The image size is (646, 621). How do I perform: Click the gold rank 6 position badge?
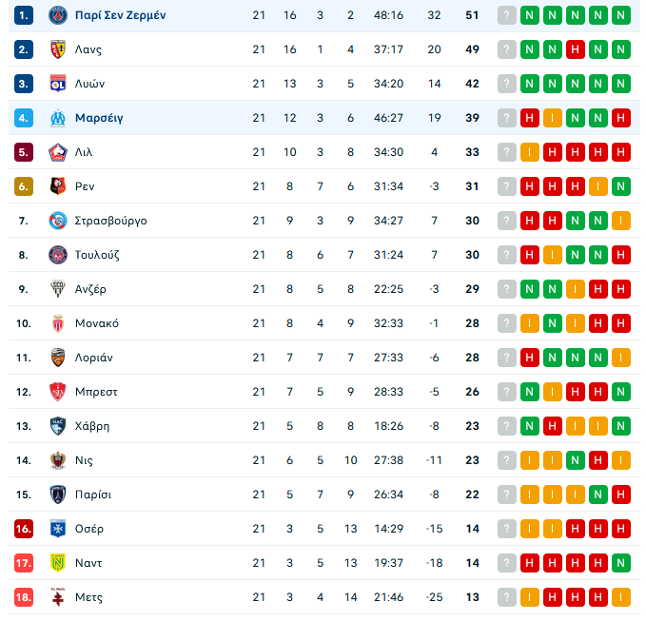coord(24,186)
